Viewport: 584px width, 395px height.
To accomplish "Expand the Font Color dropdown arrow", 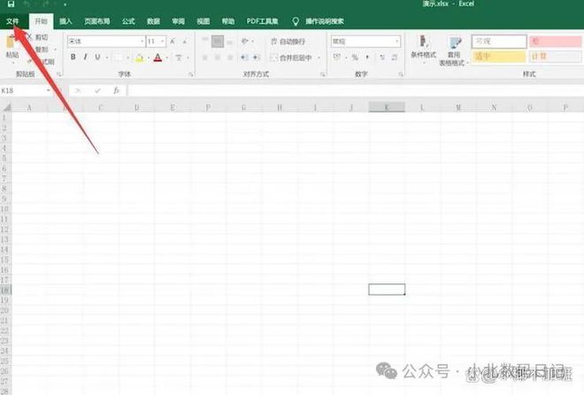I will click(x=167, y=58).
